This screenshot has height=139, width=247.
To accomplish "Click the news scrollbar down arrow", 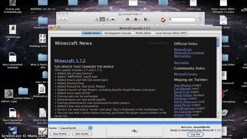I will [x=218, y=116].
